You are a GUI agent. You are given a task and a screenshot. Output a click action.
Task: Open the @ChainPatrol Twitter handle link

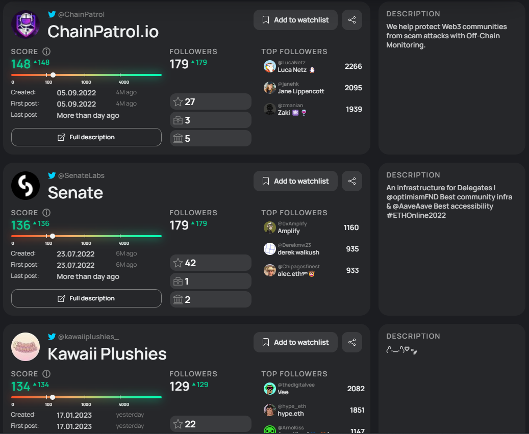[81, 14]
